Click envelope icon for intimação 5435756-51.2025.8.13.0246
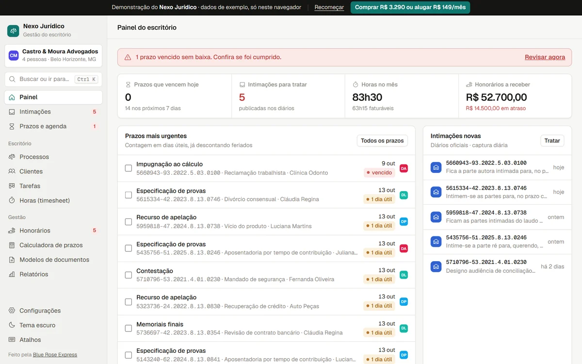This screenshot has width=582, height=364. pos(436,242)
